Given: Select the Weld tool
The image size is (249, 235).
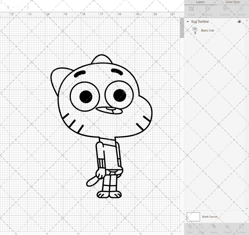Looking at the screenshot, I should coord(201,229).
